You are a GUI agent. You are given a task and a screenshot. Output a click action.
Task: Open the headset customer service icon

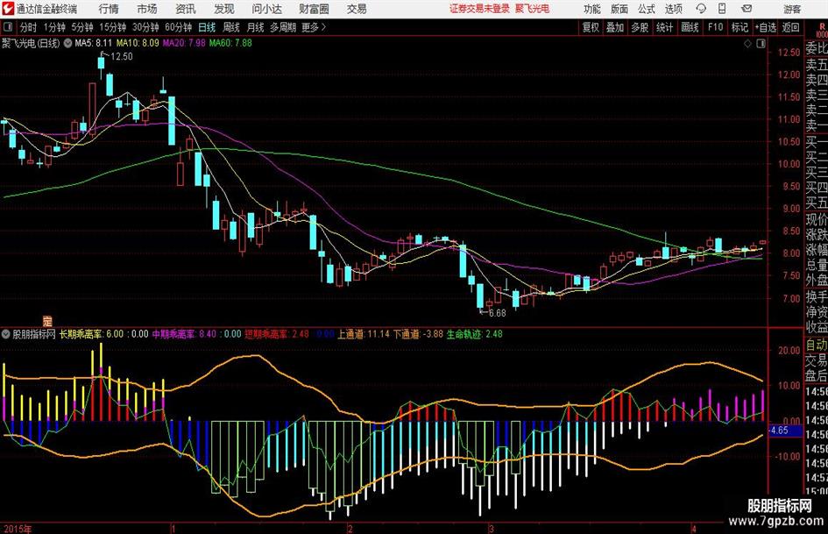coord(701,9)
